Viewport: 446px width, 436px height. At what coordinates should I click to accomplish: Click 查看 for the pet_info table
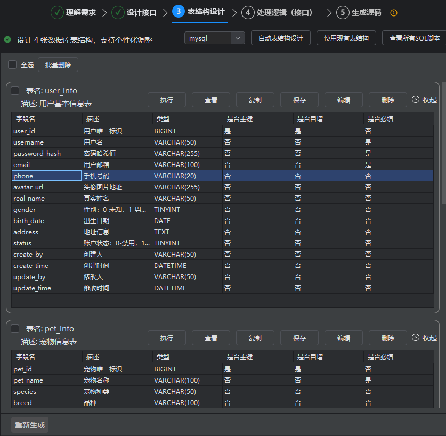click(211, 338)
